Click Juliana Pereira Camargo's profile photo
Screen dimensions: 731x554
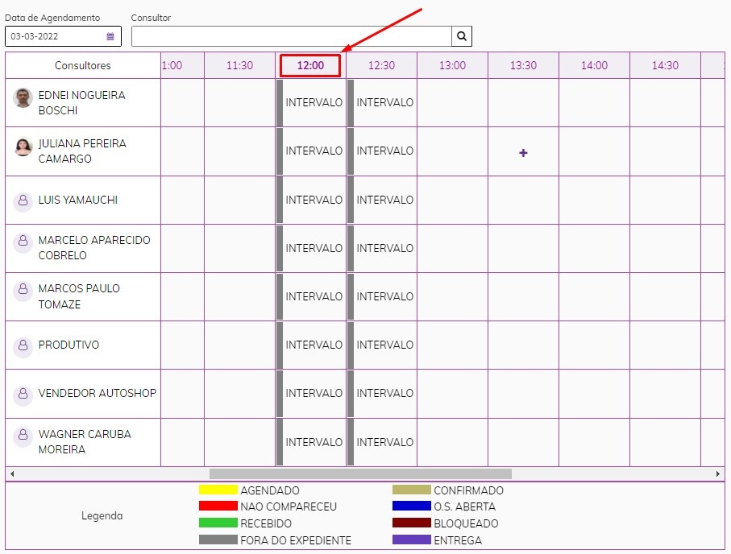[23, 147]
